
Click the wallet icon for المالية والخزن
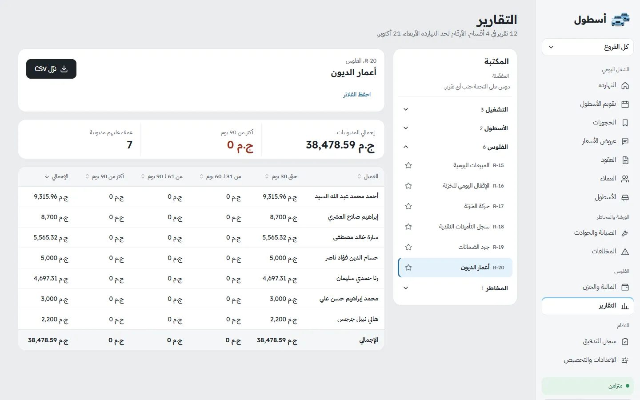click(x=625, y=287)
